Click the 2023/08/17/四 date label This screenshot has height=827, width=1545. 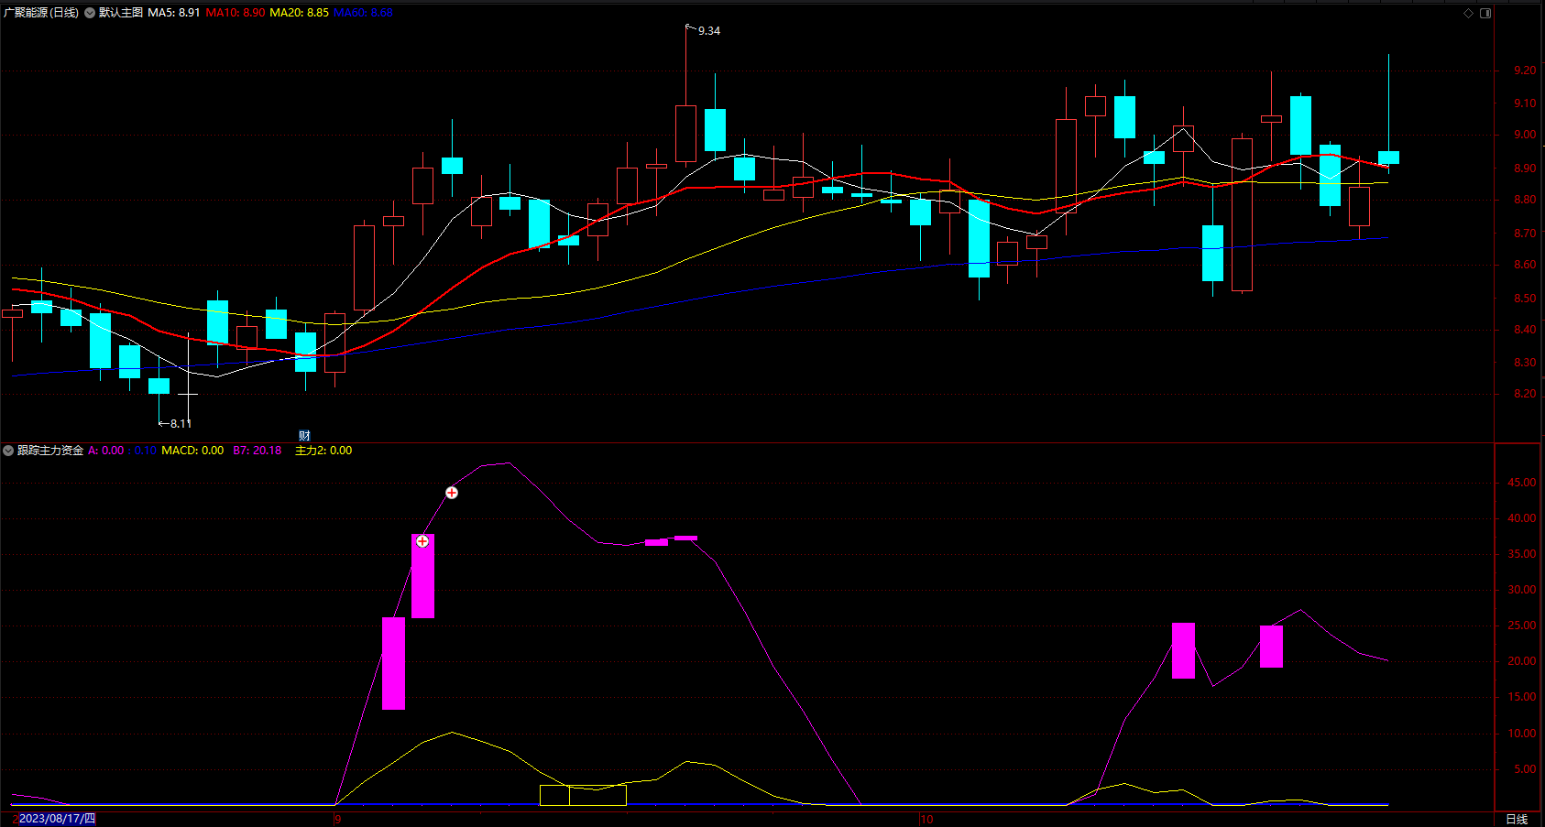57,819
